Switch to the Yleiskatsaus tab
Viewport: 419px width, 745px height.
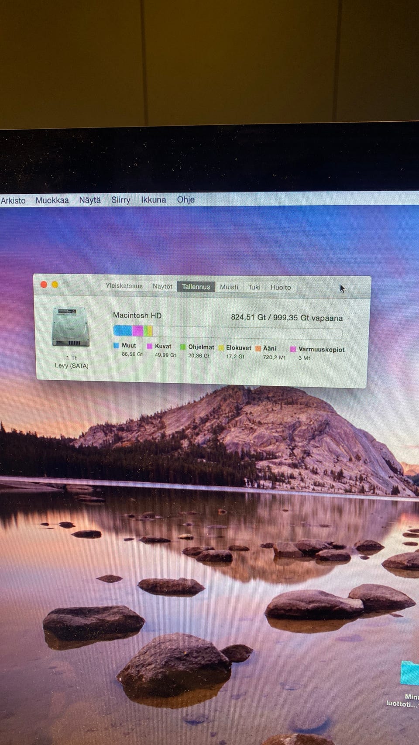tap(124, 286)
